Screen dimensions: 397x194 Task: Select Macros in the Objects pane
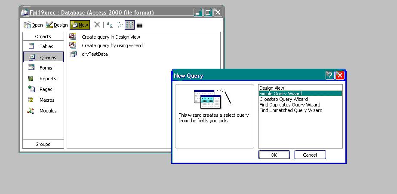(x=43, y=100)
